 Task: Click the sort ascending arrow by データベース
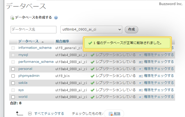(x=43, y=42)
